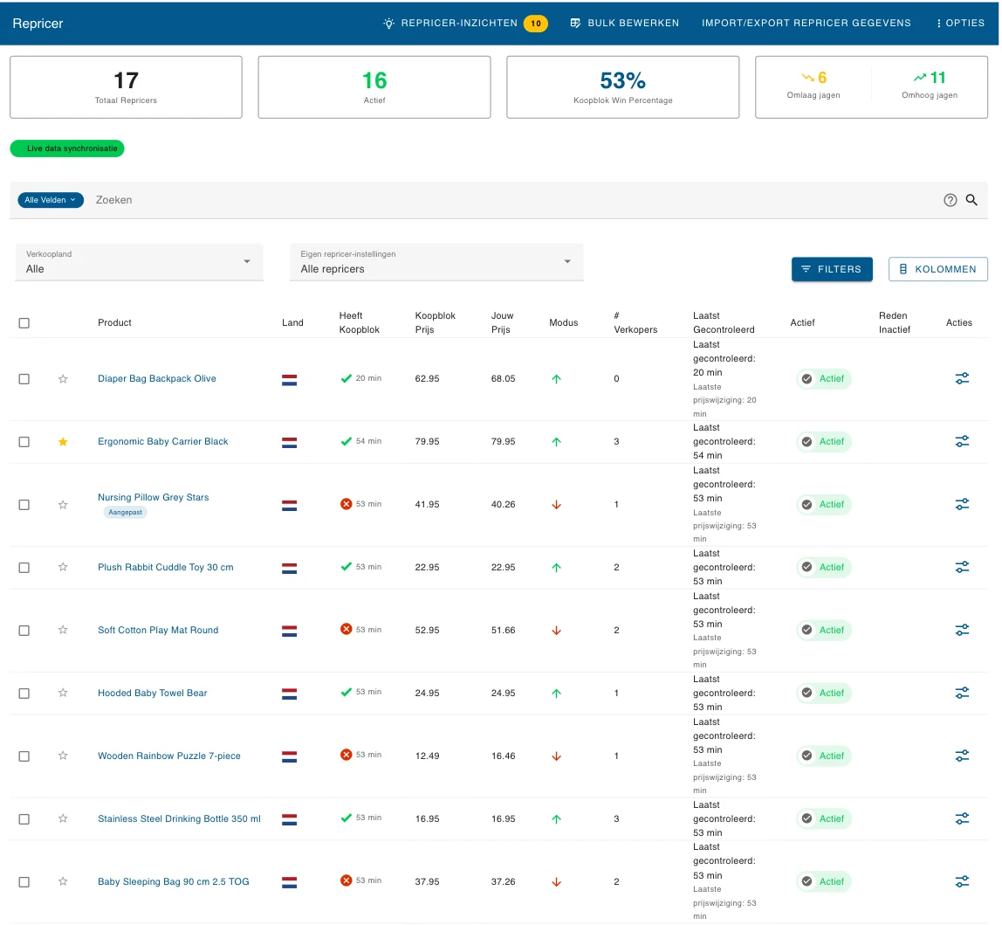This screenshot has height=925, width=1002.
Task: Mark Soft Cotton Play Mat Round as favorite
Action: point(63,630)
